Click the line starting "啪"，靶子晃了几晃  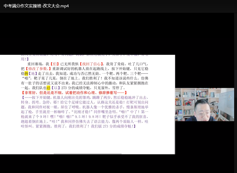(85, 78)
